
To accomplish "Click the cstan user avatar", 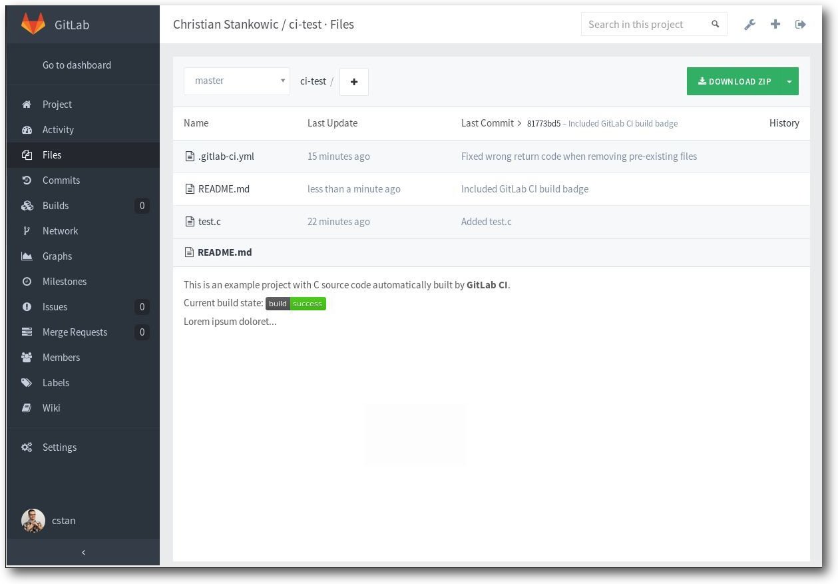I will tap(33, 521).
